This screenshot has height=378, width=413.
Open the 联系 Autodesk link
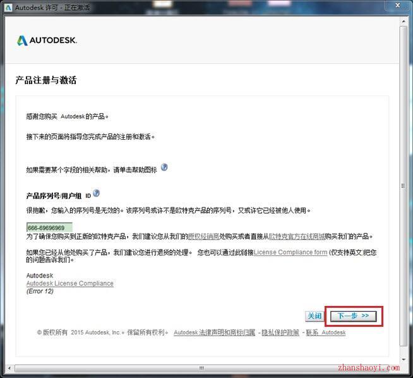[326, 332]
